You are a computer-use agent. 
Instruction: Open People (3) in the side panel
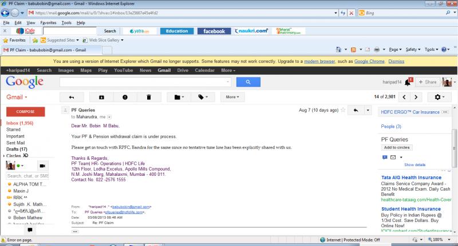[x=391, y=127]
